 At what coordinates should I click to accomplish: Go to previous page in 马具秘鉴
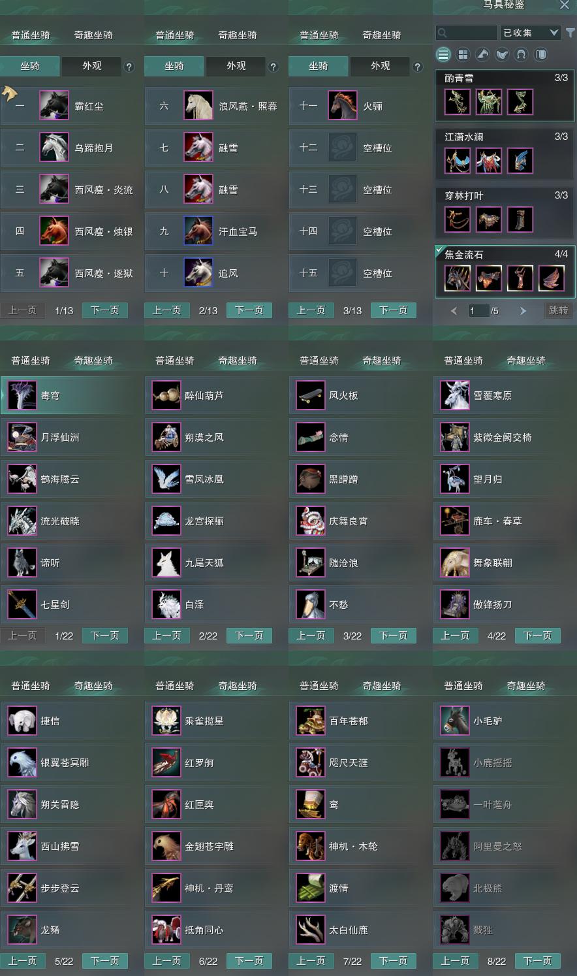pos(454,311)
